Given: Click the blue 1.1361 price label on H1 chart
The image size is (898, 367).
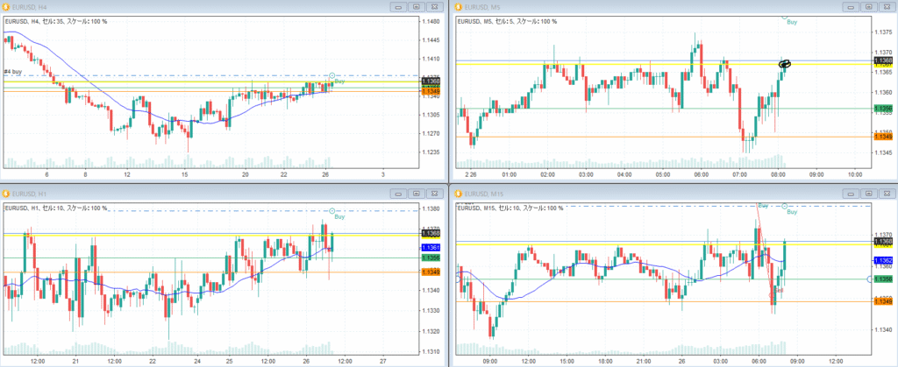Looking at the screenshot, I should click(x=431, y=248).
